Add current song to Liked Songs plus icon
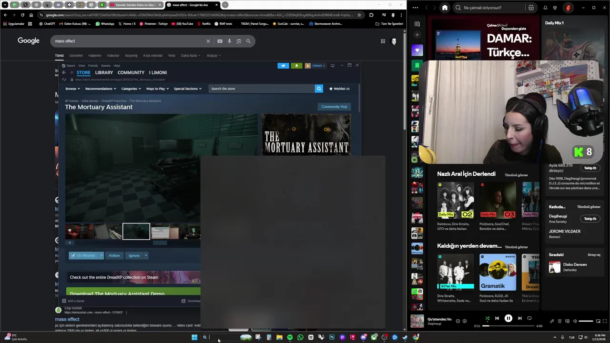The height and width of the screenshot is (343, 610). pyautogui.click(x=465, y=321)
